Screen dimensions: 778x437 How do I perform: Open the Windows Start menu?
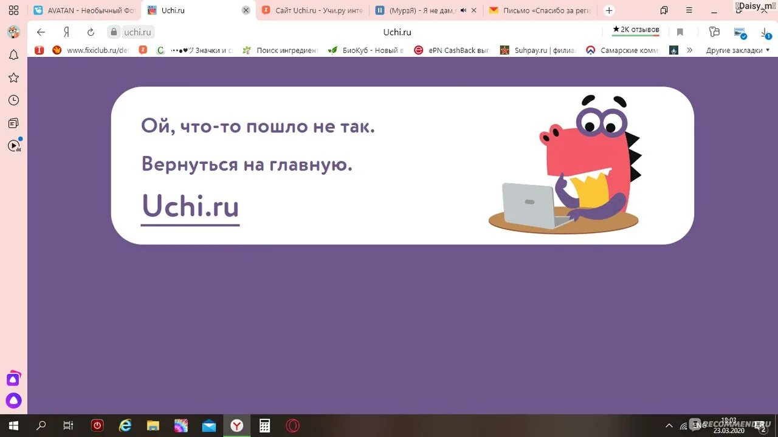[13, 425]
